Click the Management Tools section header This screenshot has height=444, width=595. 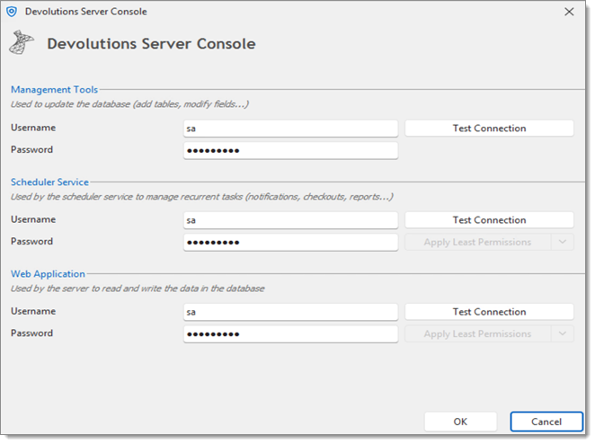(54, 90)
